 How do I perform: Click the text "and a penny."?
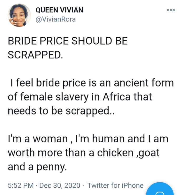(37, 167)
